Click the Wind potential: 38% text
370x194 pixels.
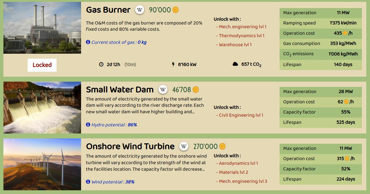click(113, 182)
